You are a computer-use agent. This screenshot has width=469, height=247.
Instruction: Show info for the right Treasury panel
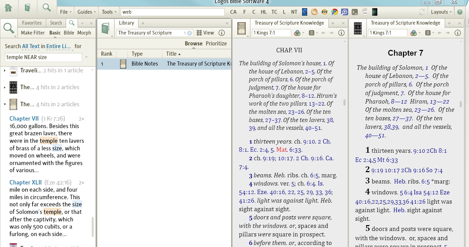point(457,33)
